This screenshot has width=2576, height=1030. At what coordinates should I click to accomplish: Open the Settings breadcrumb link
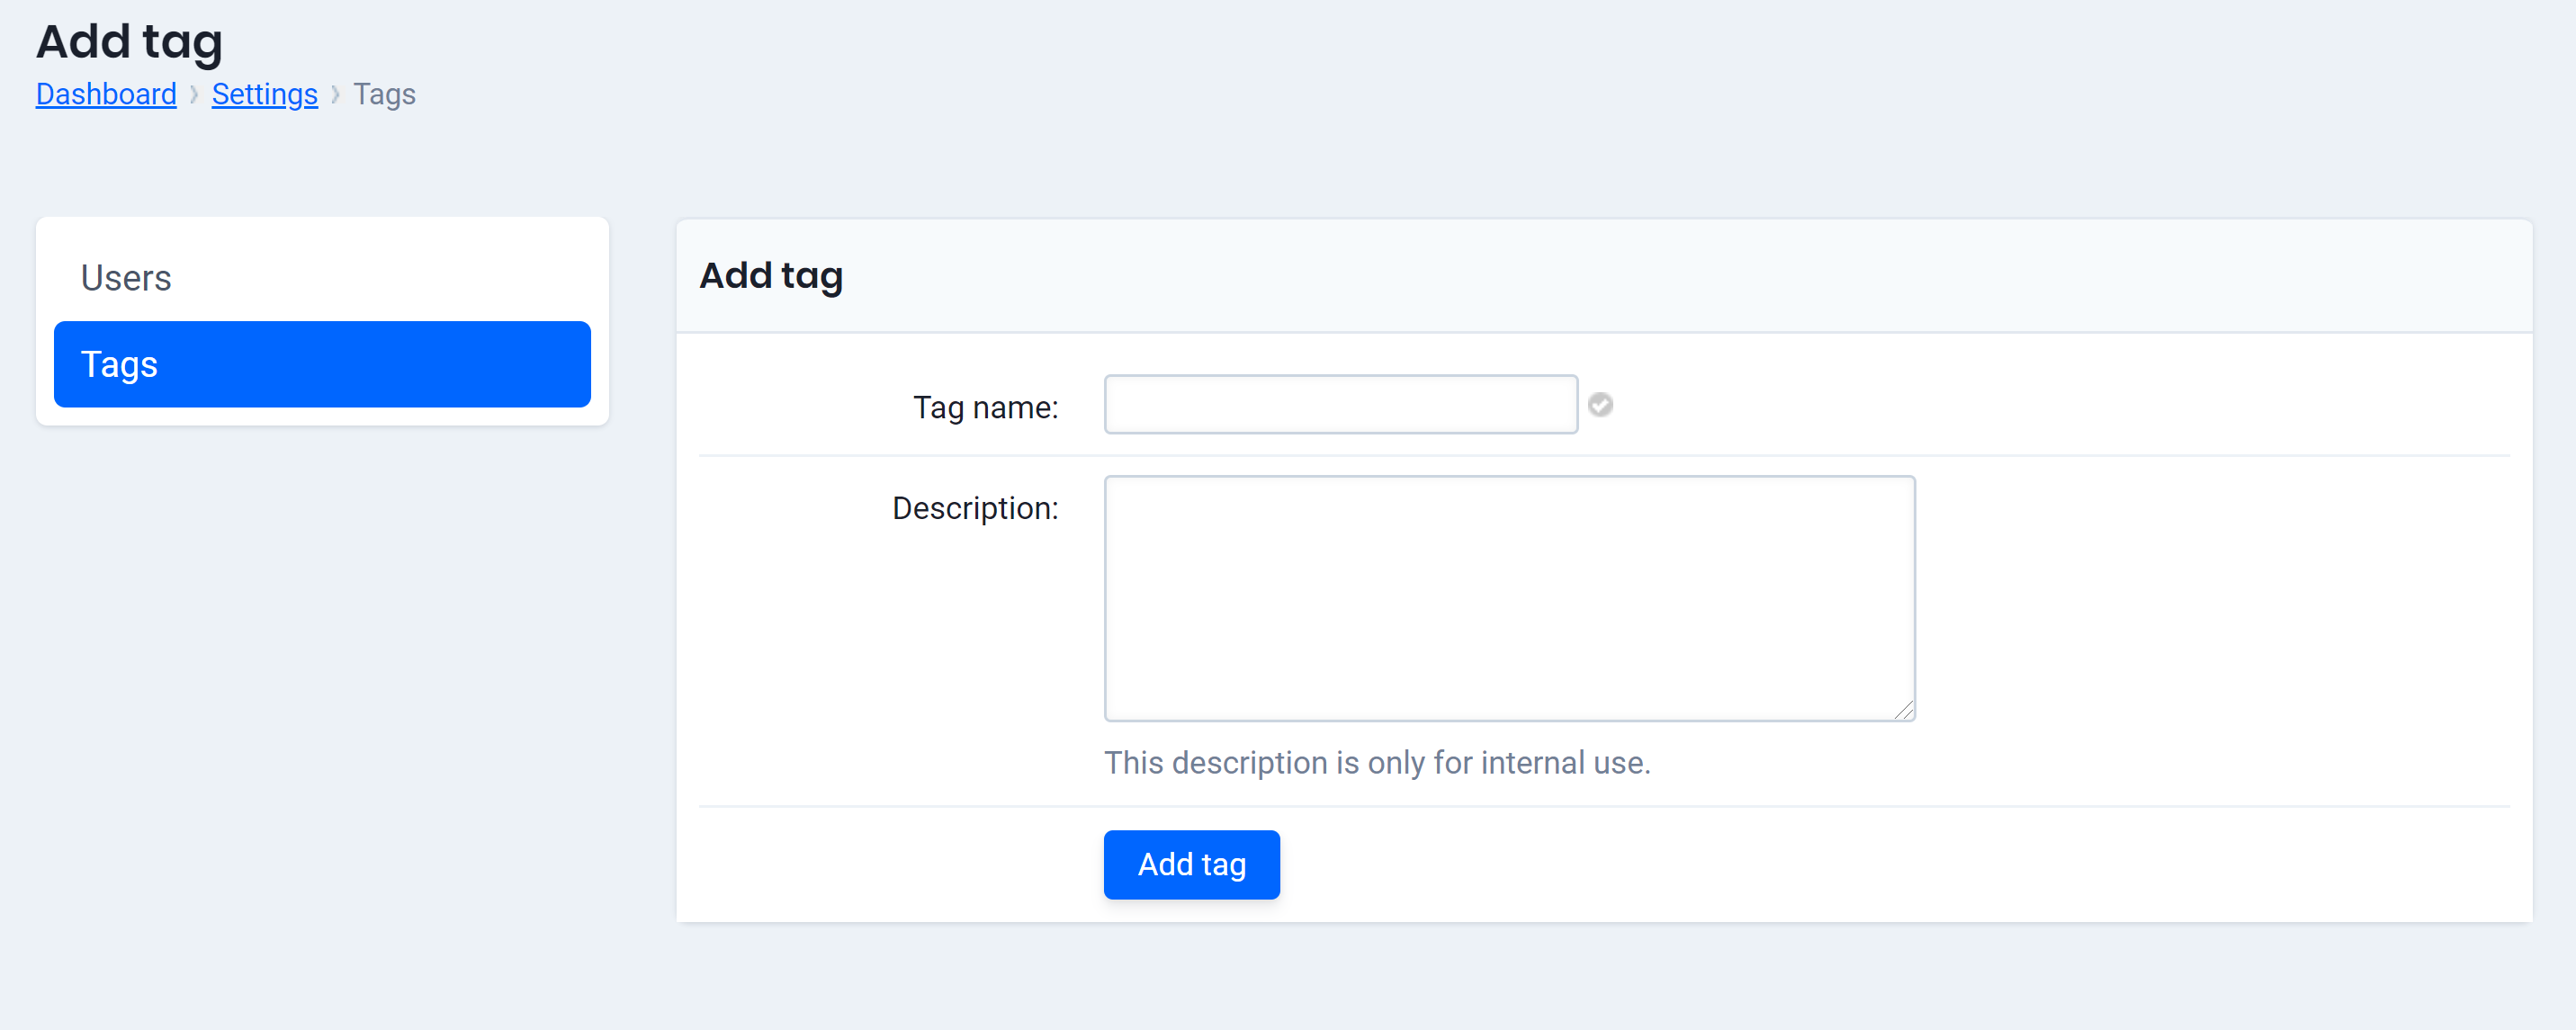click(264, 93)
